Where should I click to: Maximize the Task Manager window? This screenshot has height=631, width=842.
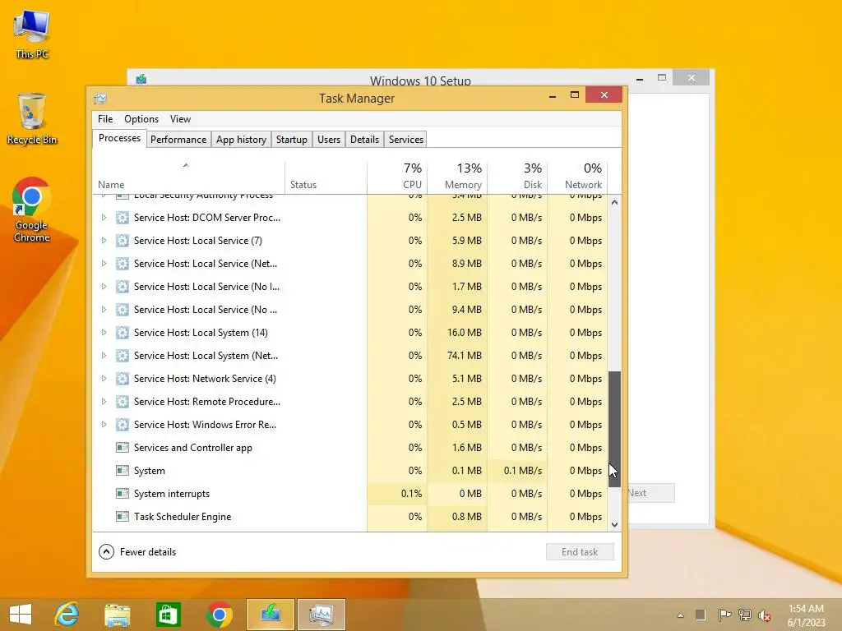click(575, 95)
